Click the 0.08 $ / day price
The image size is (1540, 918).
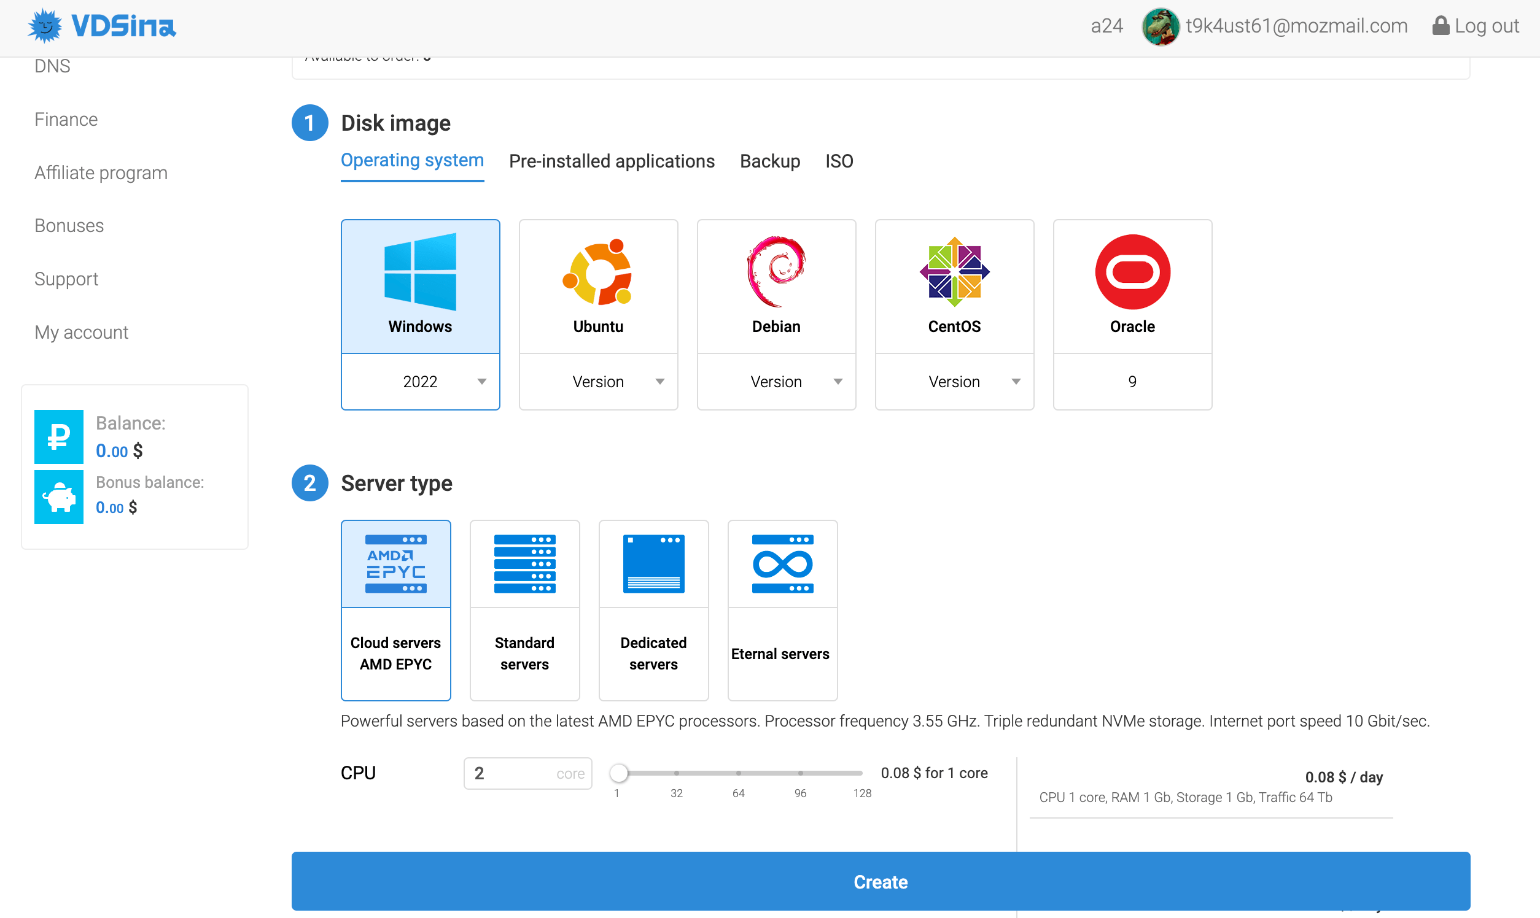pos(1344,777)
